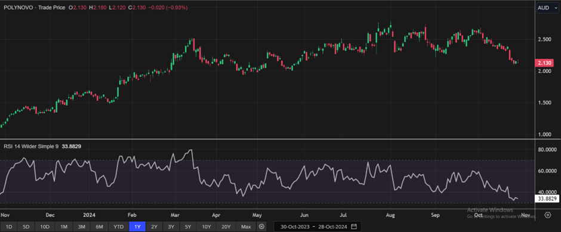Select the highlighted 1Y range

coord(137,227)
